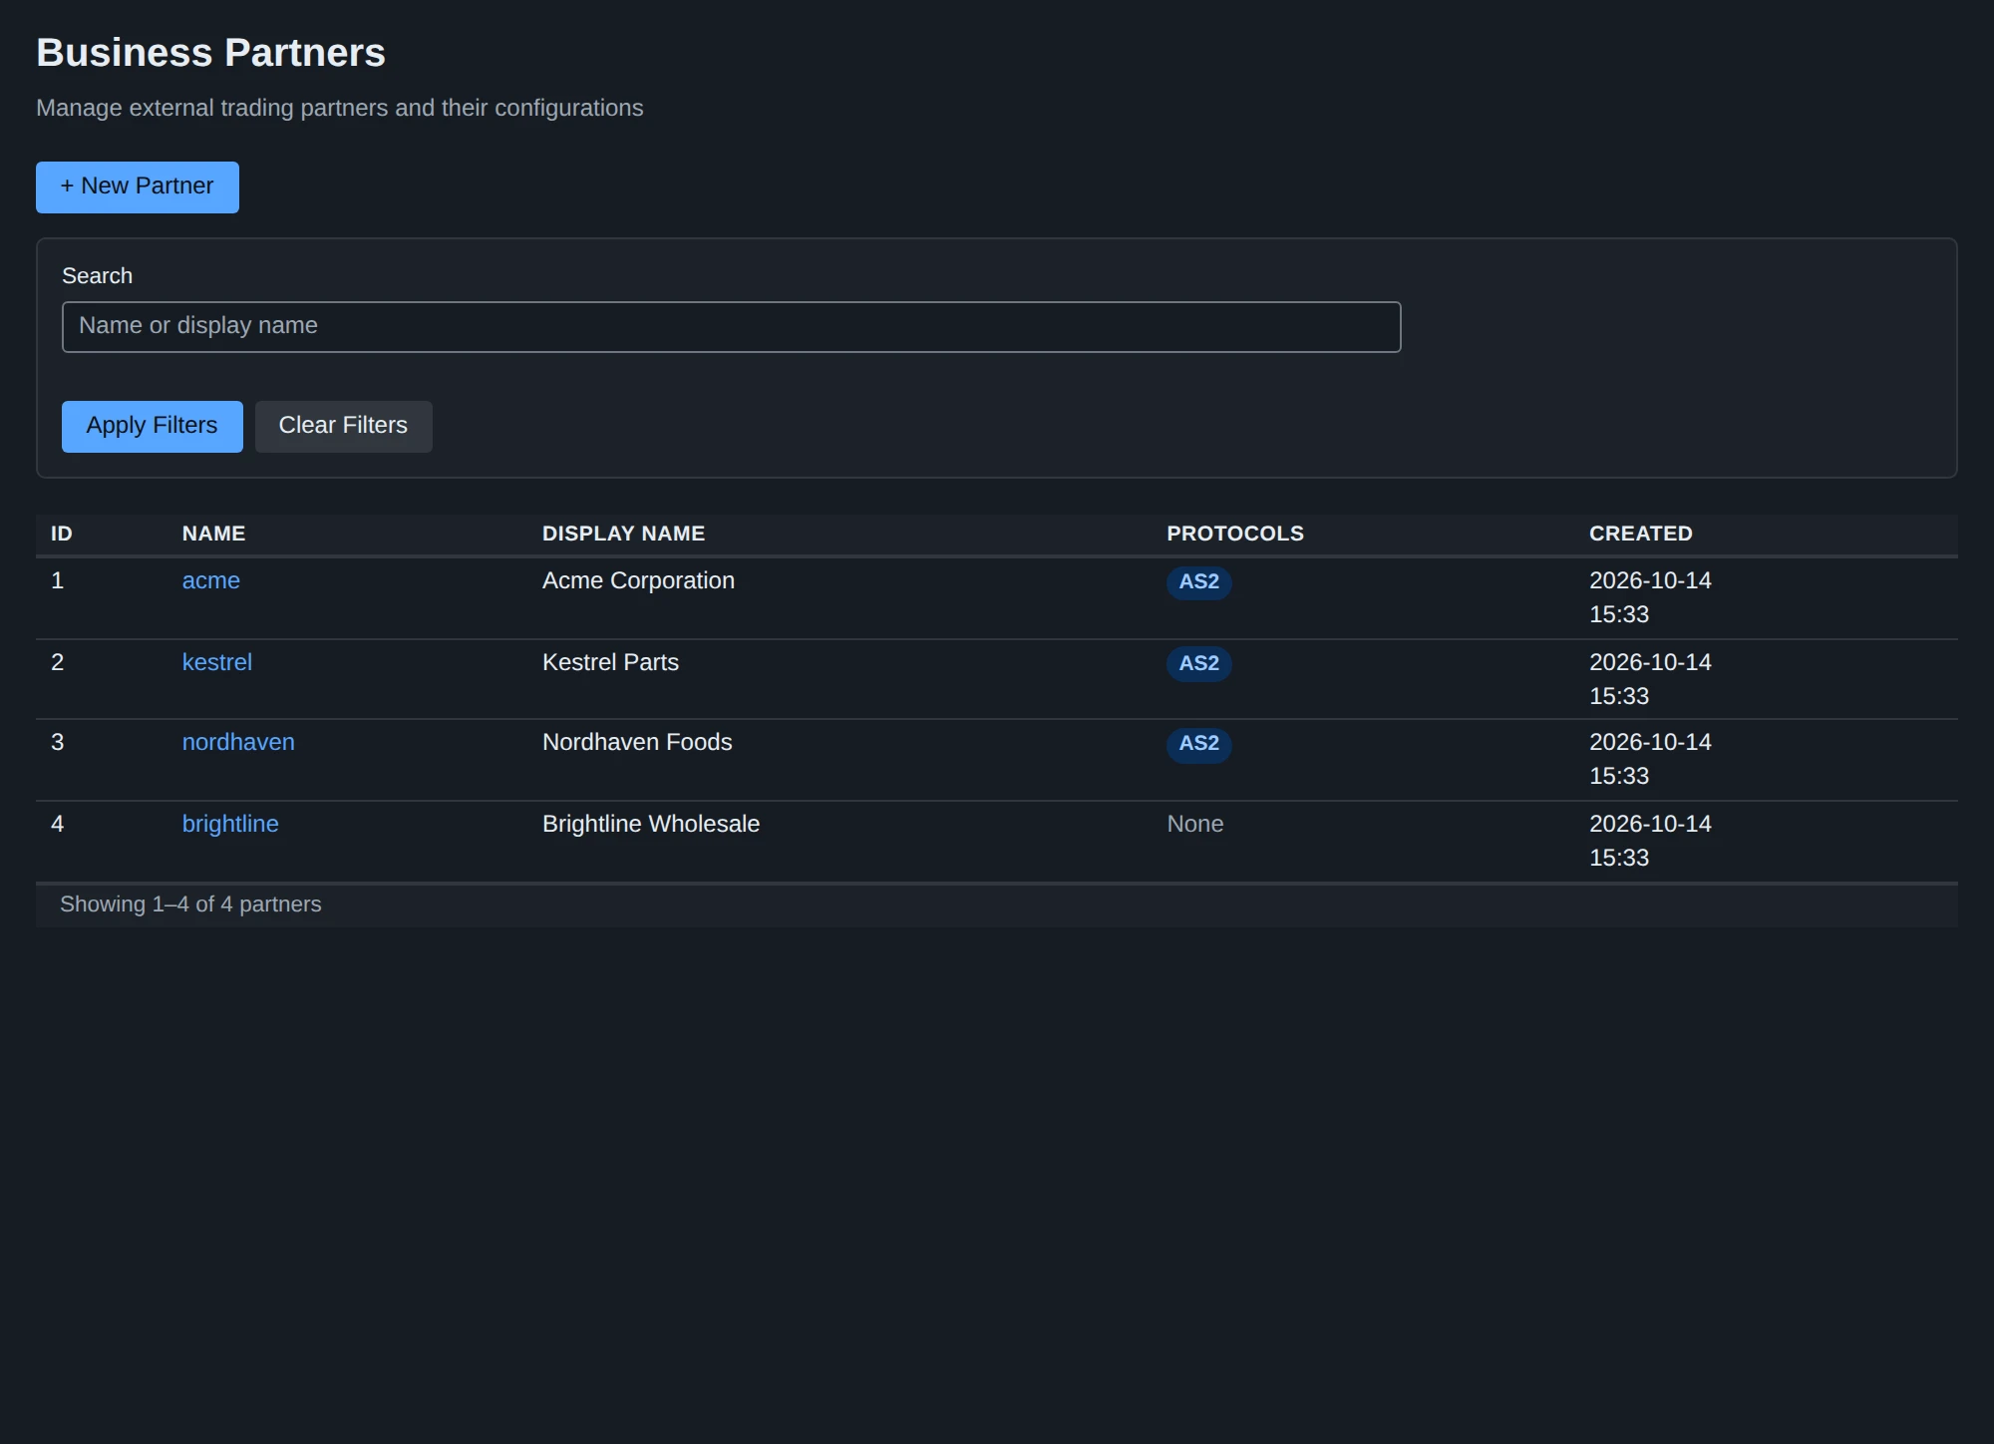The width and height of the screenshot is (1994, 1444).
Task: Click the AS2 badge for Nordhaven Foods
Action: pyautogui.click(x=1198, y=744)
